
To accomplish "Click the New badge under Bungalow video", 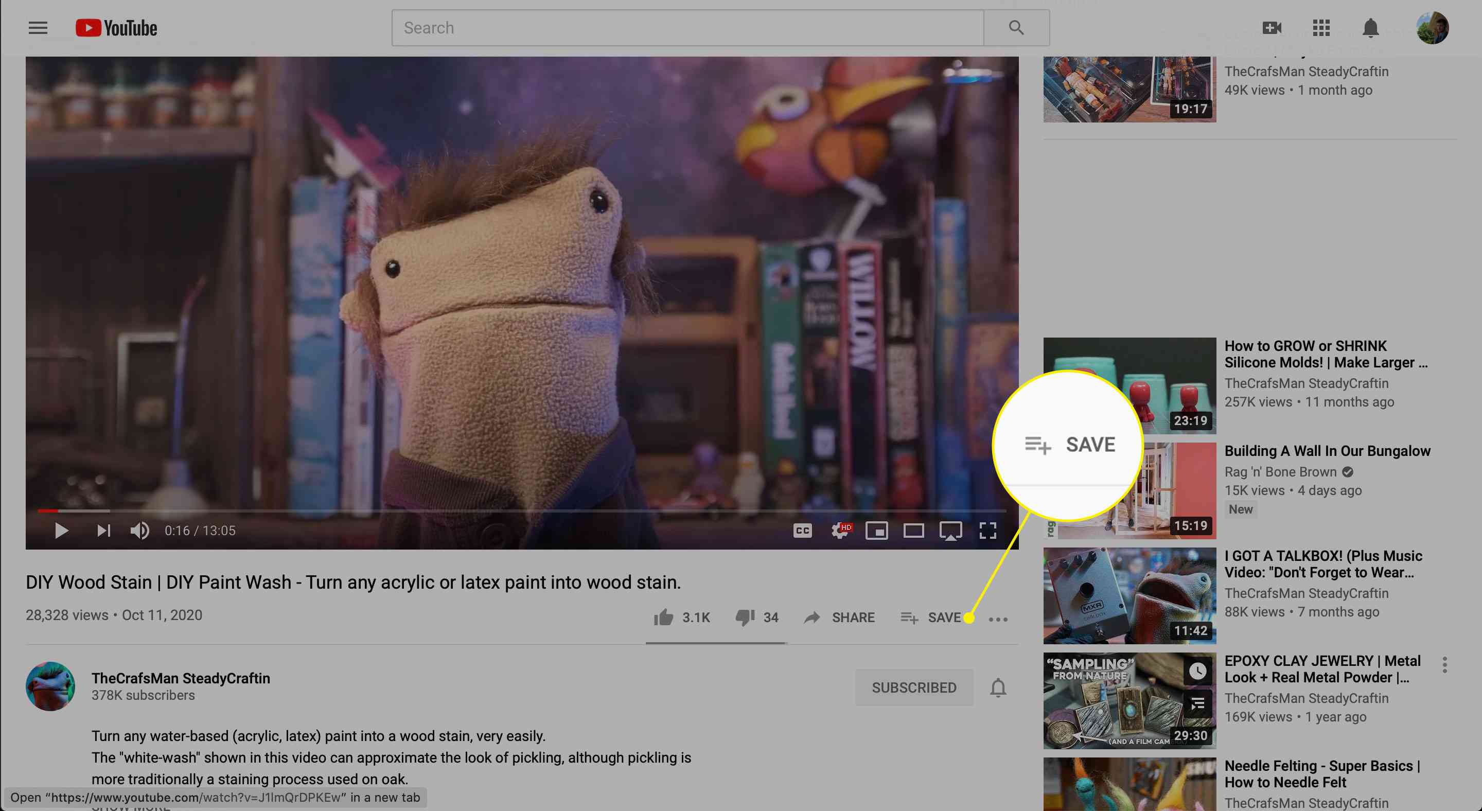I will click(x=1240, y=509).
